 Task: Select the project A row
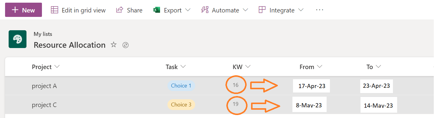coord(219,86)
